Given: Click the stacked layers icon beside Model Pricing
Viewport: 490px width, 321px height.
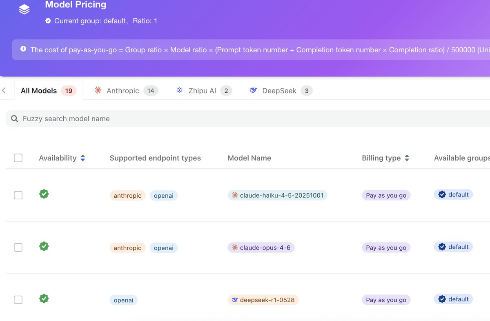Looking at the screenshot, I should (24, 9).
